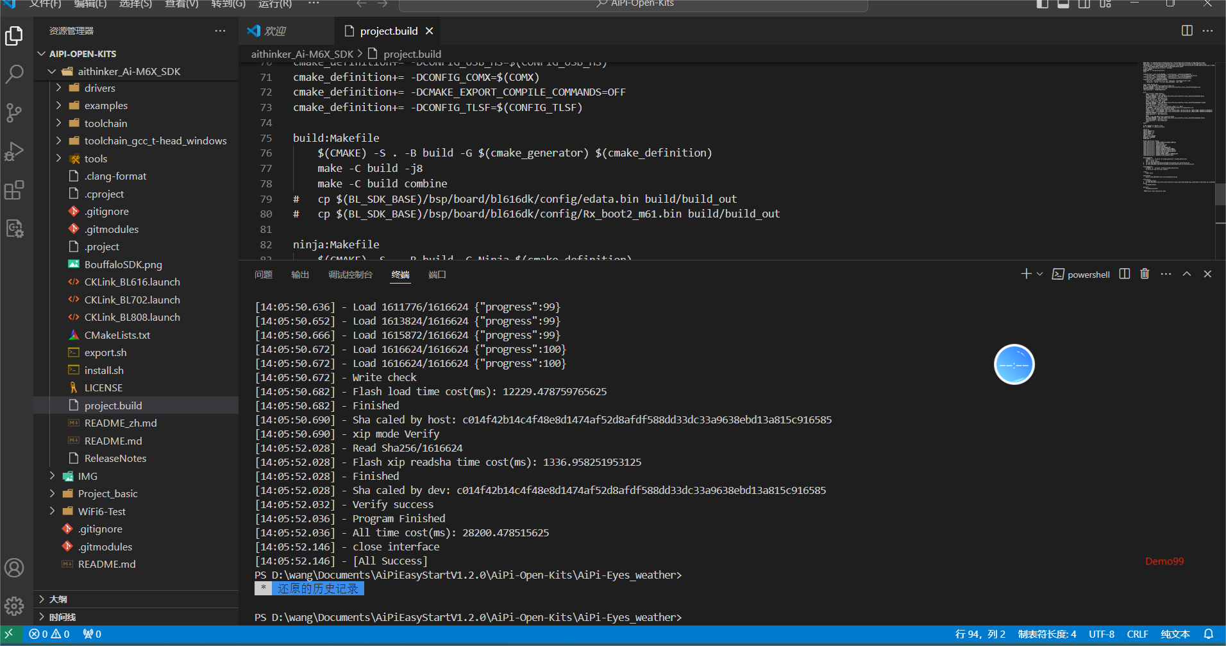Open the Run and Debug icon

(x=14, y=151)
